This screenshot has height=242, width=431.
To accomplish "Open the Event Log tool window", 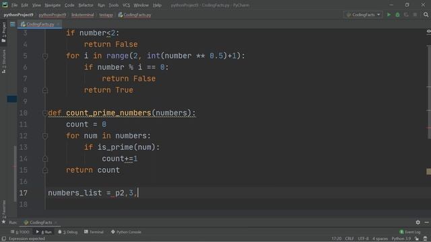I will point(410,232).
